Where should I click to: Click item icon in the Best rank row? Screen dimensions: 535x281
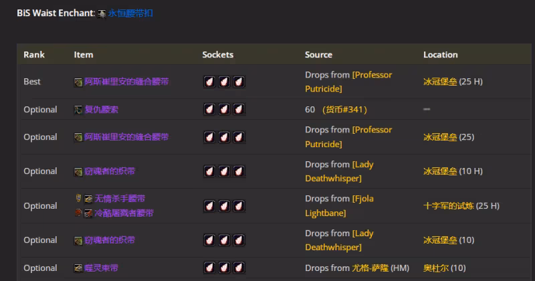pos(78,82)
